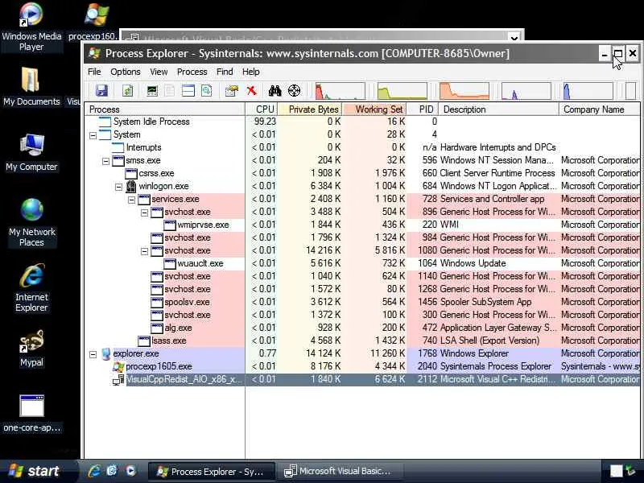Open the View menu
Viewport: 644px width, 483px height.
pyautogui.click(x=159, y=72)
